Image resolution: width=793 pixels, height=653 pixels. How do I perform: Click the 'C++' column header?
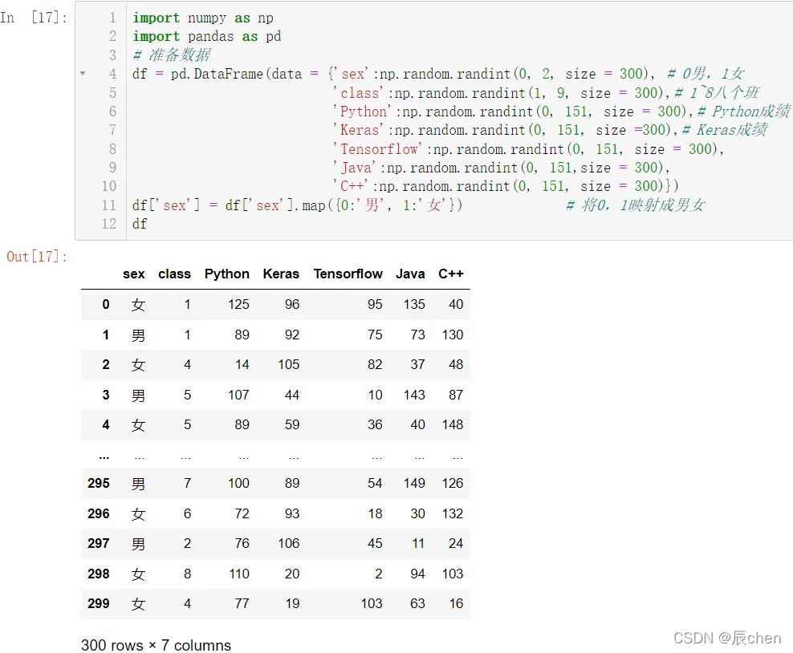pyautogui.click(x=450, y=274)
